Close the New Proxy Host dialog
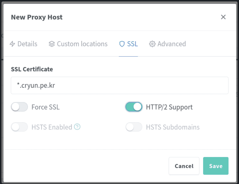 click(223, 17)
